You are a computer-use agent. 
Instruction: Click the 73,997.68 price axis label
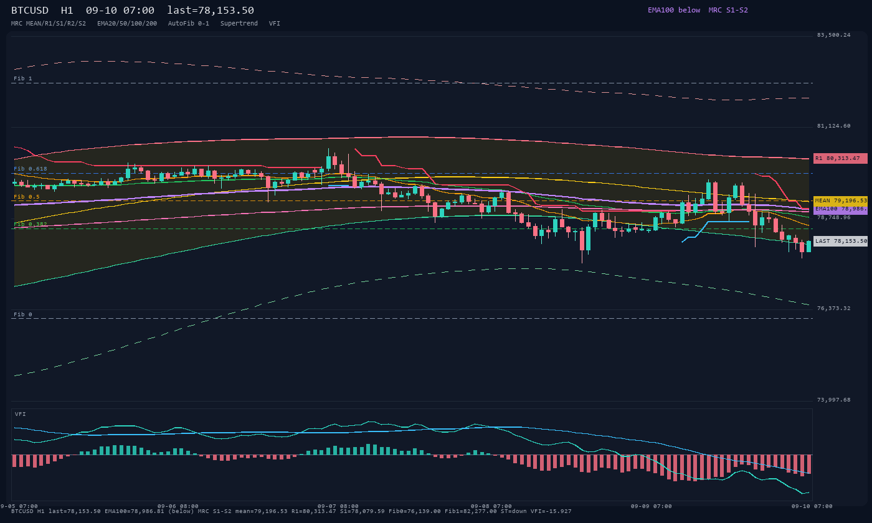tap(833, 400)
